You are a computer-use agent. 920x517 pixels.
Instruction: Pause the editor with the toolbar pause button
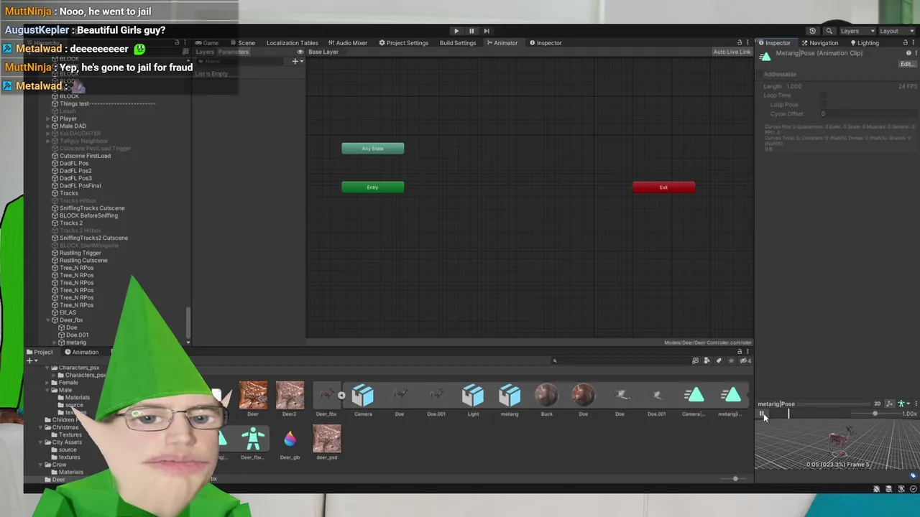point(471,31)
